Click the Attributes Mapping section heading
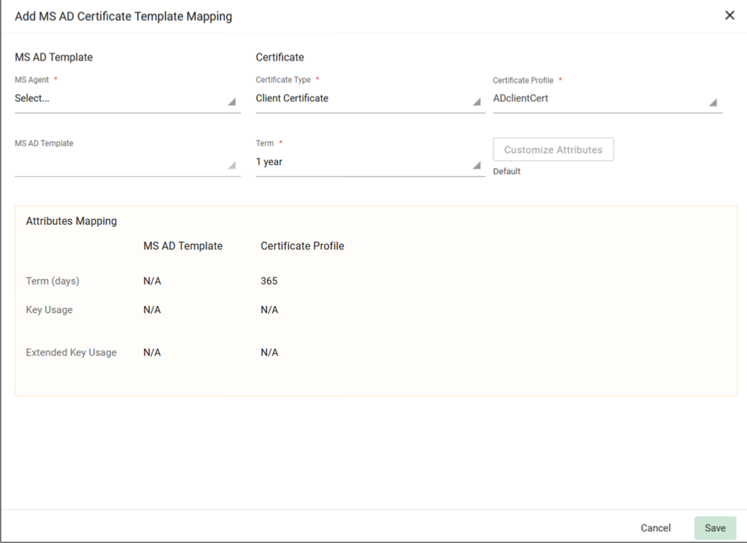The width and height of the screenshot is (747, 543). (x=71, y=221)
